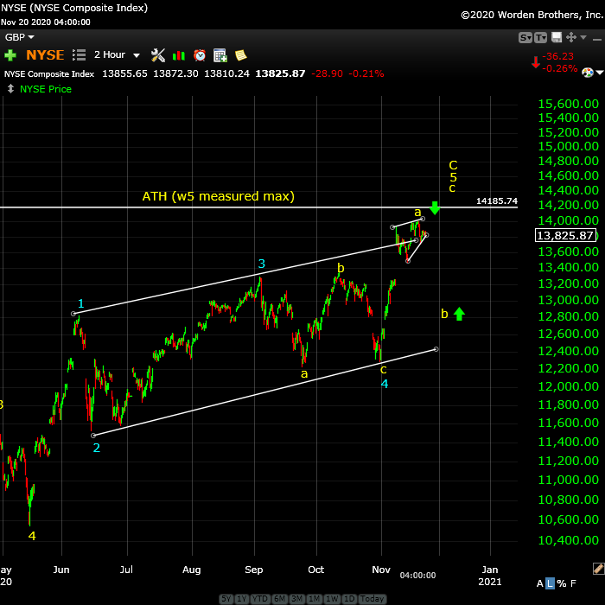The height and width of the screenshot is (605, 605).
Task: Click the 15,600.00 price axis label
Action: [569, 104]
